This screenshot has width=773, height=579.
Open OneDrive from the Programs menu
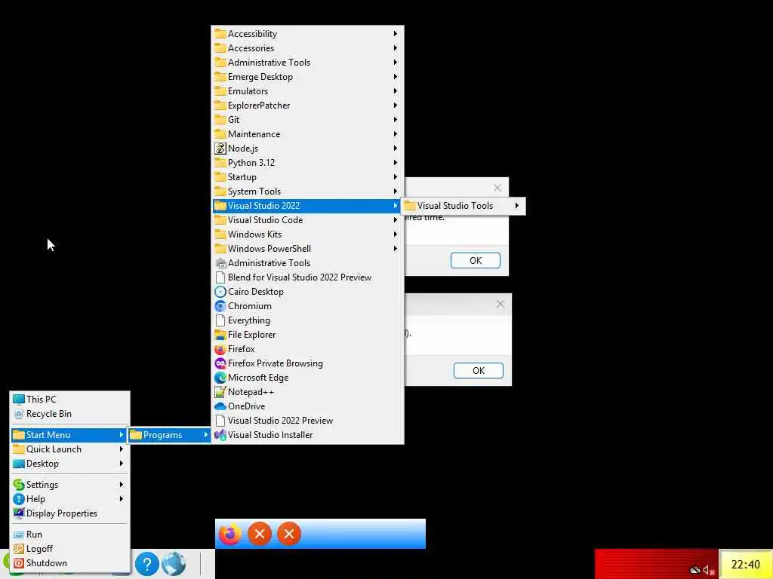[308, 406]
